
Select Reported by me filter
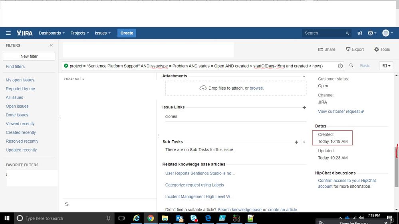(20, 88)
